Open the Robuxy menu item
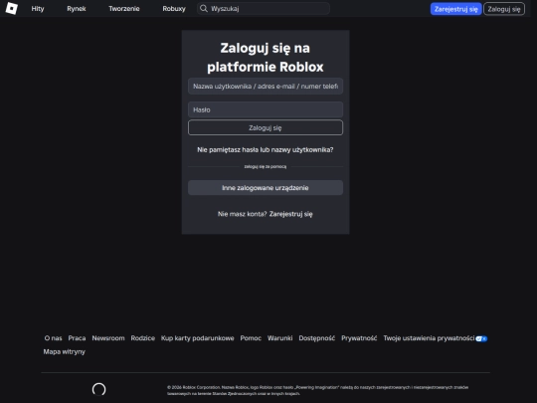Viewport: 537px width, 403px height. coord(174,9)
